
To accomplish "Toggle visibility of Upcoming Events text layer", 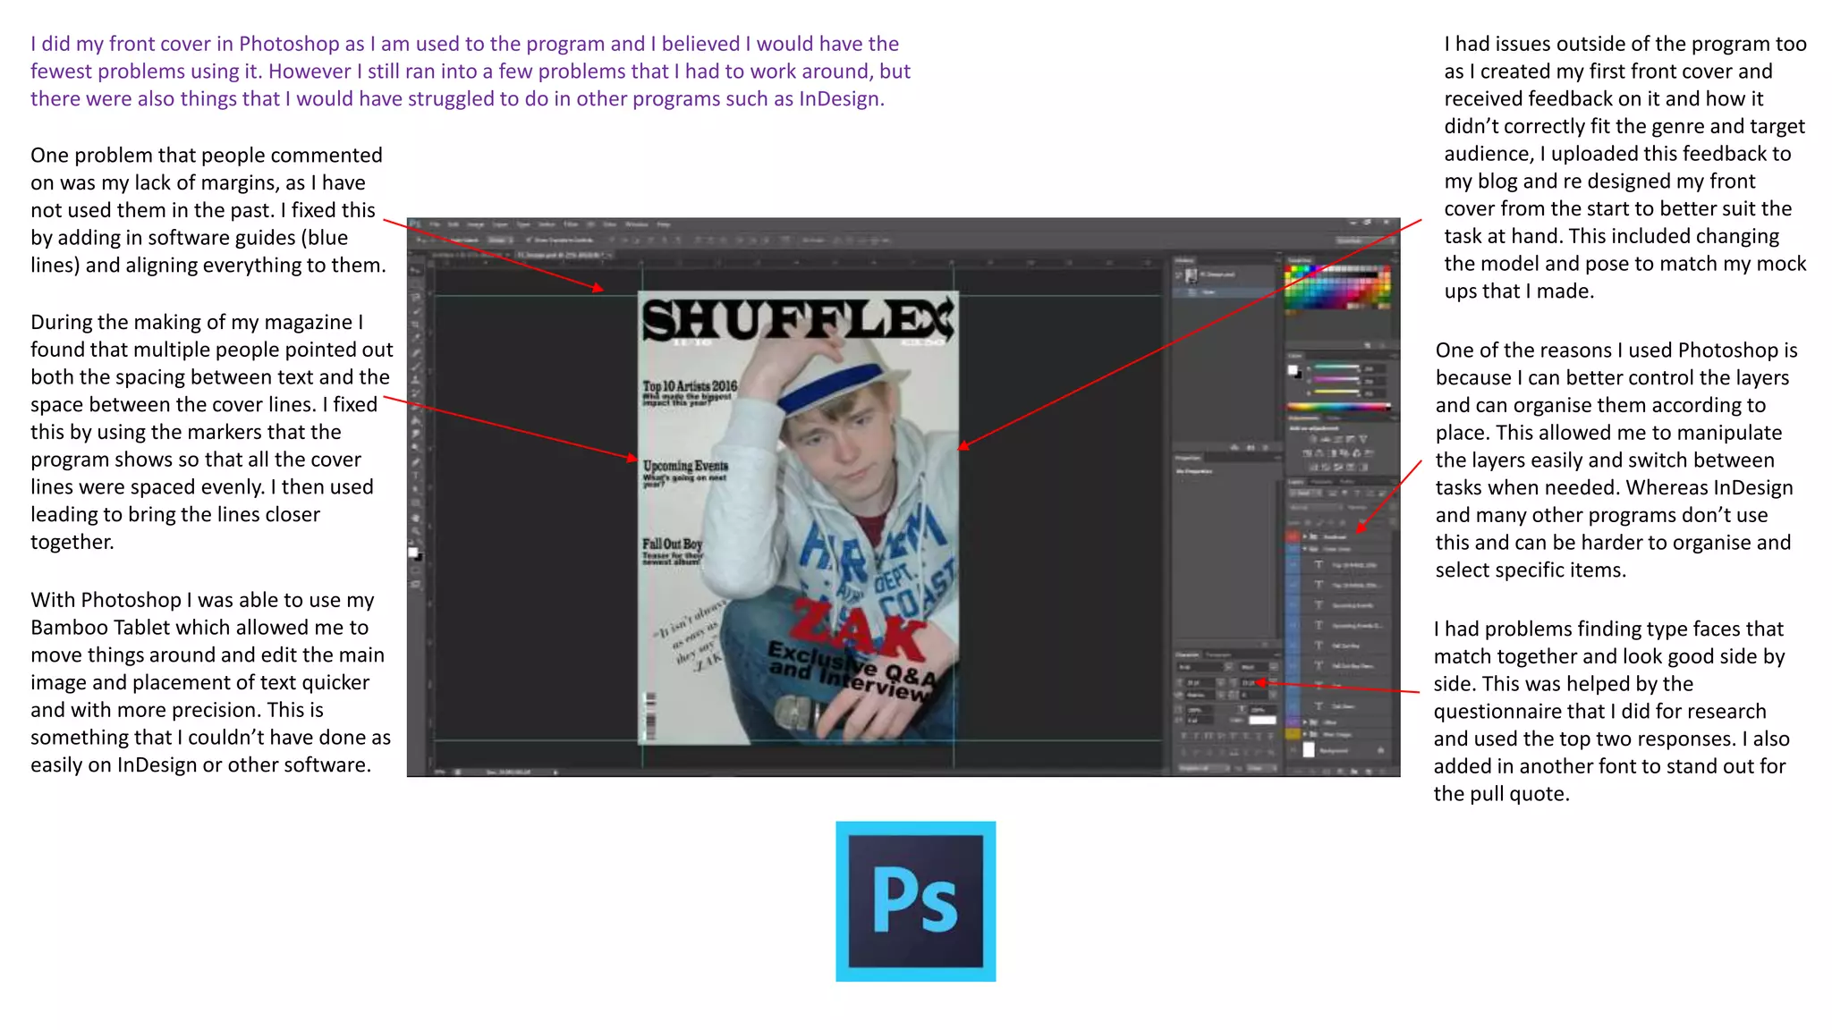I will [x=1293, y=605].
